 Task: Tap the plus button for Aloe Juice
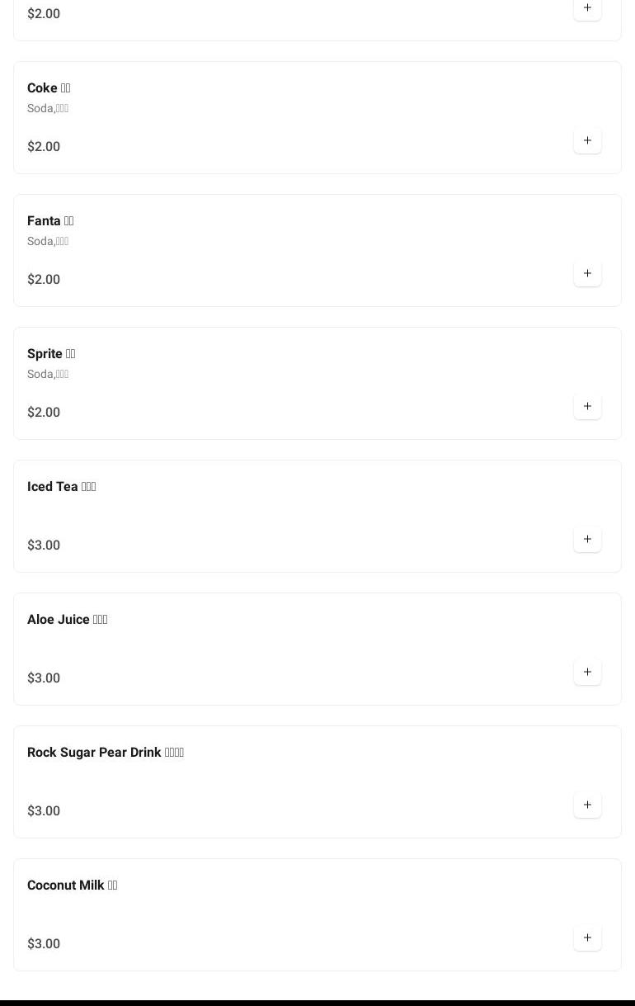(x=587, y=673)
